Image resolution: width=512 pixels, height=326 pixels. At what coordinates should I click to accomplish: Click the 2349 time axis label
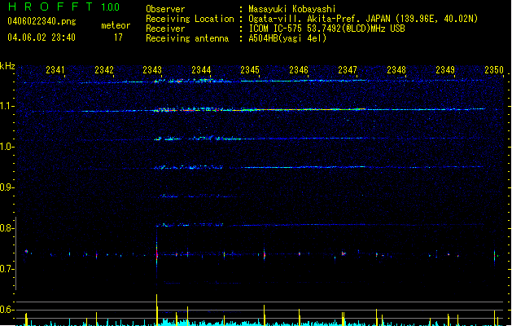tap(445, 70)
